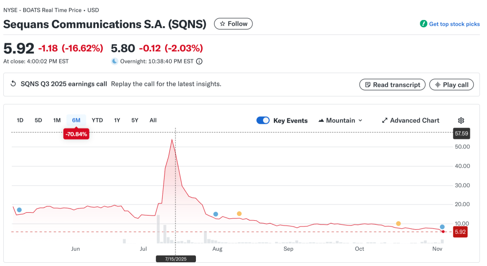Click the overnight info icon
487x266 pixels.
click(199, 61)
